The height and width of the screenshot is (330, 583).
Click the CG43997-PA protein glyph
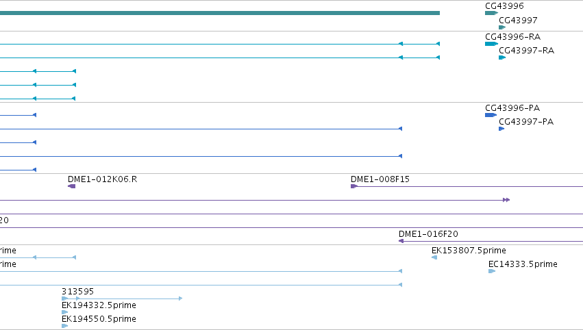tap(501, 129)
